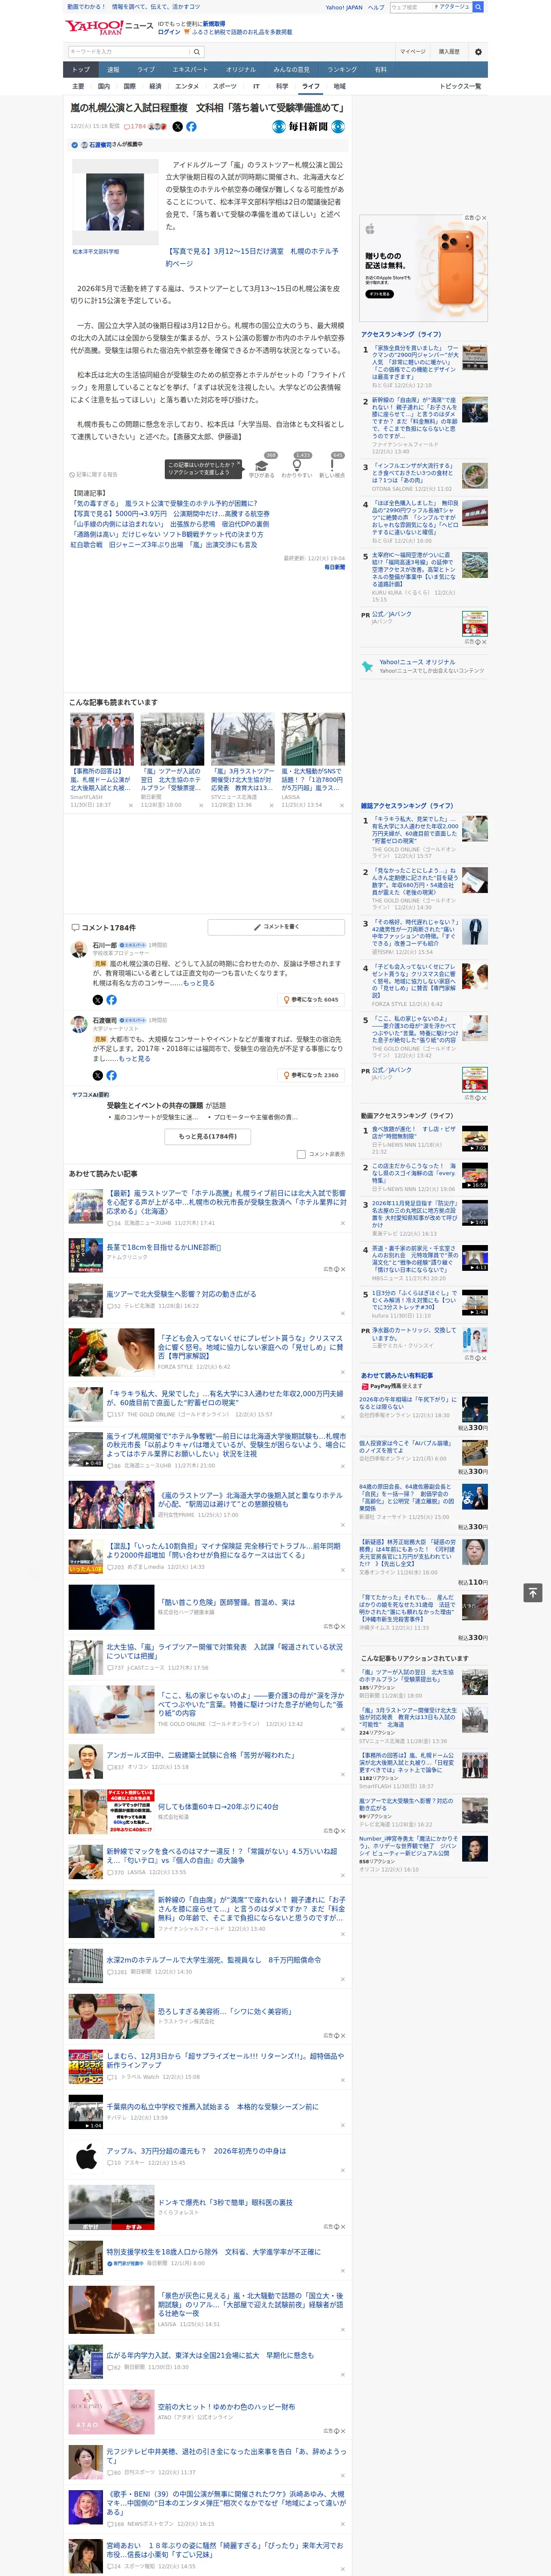Click the ログイン link

click(x=169, y=32)
